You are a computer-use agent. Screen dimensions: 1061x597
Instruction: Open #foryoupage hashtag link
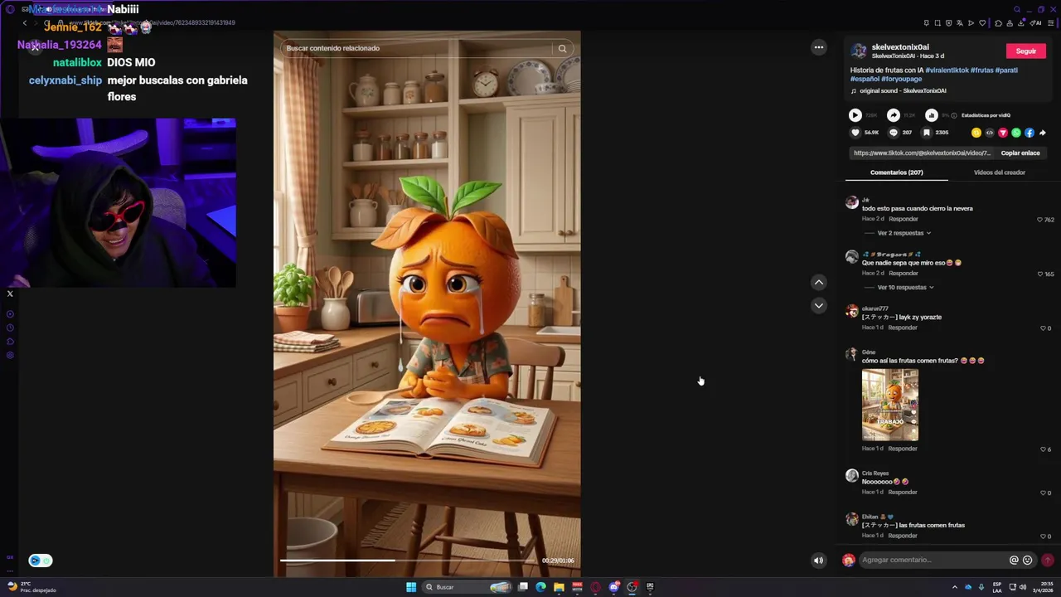click(902, 80)
